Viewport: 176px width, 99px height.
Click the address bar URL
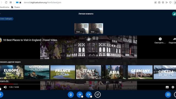[x=42, y=2]
